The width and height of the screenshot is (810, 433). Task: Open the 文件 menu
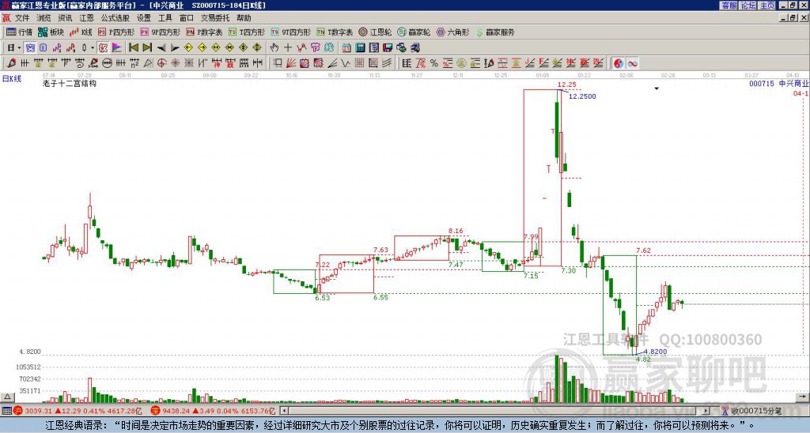click(22, 18)
